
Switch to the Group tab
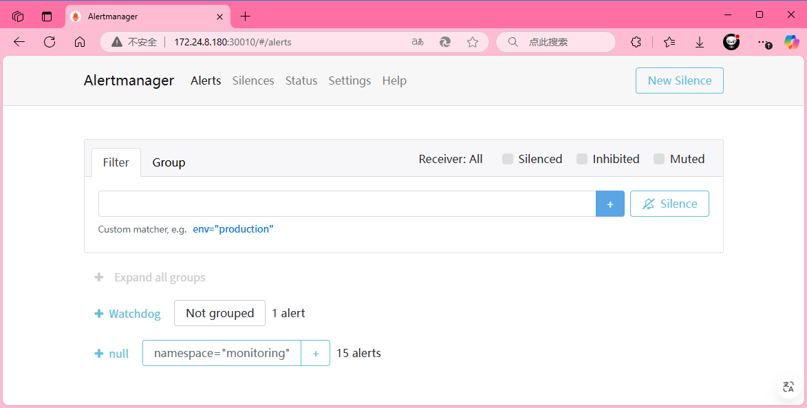(169, 162)
